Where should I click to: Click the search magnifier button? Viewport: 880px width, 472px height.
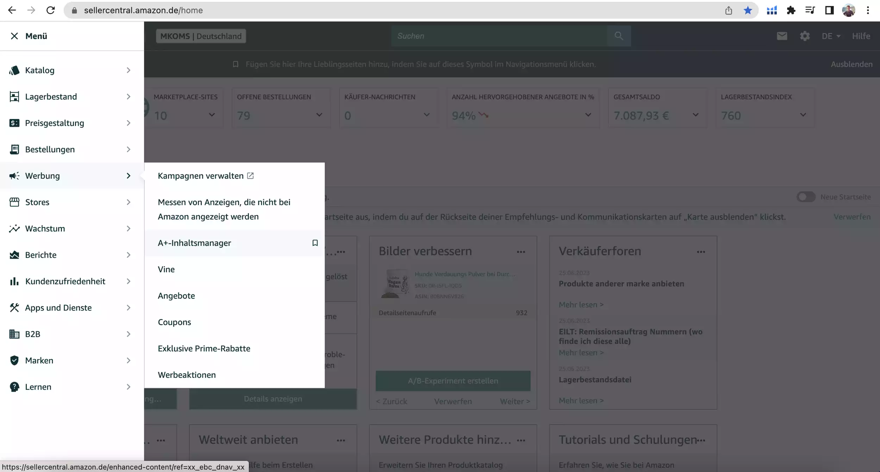tap(619, 36)
